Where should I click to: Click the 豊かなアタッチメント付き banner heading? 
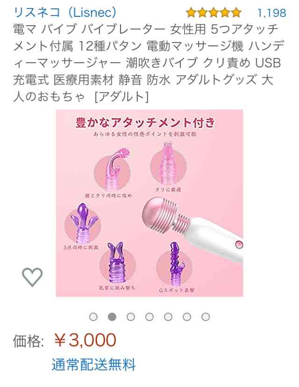(x=146, y=123)
